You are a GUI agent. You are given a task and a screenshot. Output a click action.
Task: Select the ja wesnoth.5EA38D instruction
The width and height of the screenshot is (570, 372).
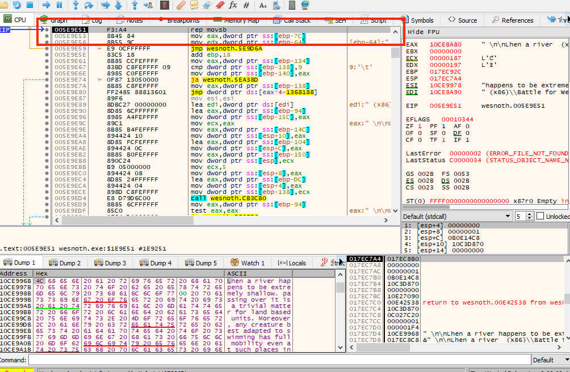(x=224, y=79)
